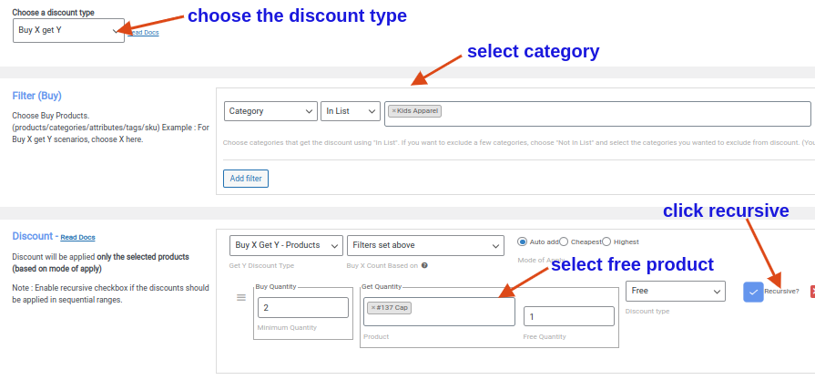This screenshot has width=815, height=380.
Task: Open the Buy X Get Y - Products dropdown
Action: (286, 245)
